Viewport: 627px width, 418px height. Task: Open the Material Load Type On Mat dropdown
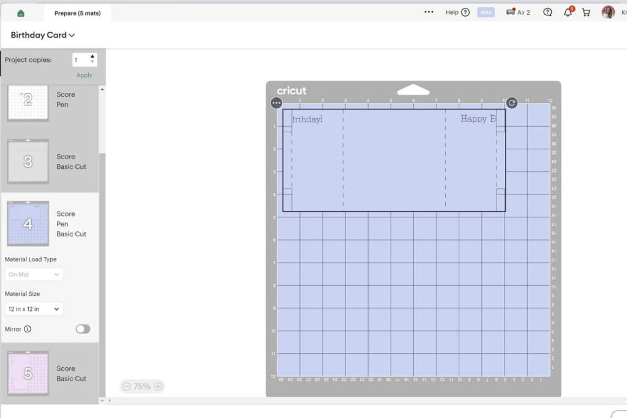[34, 275]
